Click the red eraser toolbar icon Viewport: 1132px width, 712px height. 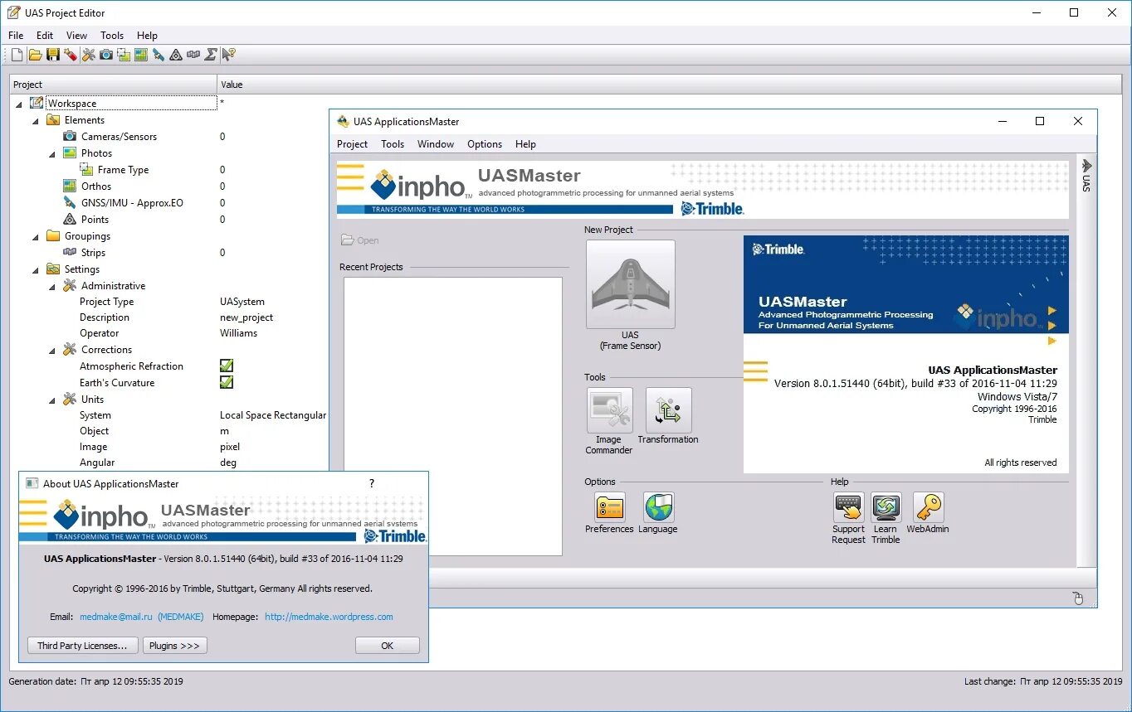pos(71,55)
